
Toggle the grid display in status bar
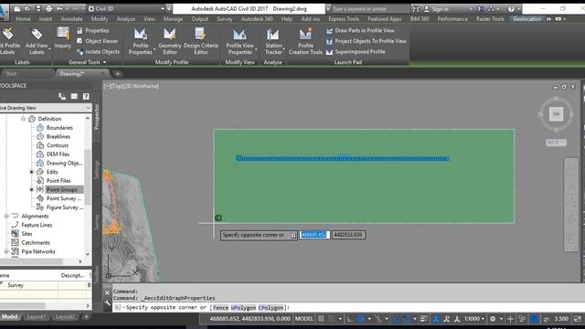tap(321, 319)
